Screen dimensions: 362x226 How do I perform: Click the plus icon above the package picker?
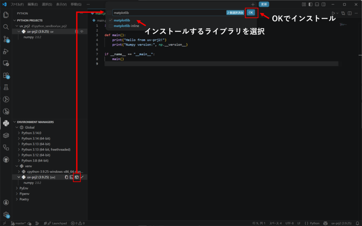pyautogui.click(x=253, y=5)
